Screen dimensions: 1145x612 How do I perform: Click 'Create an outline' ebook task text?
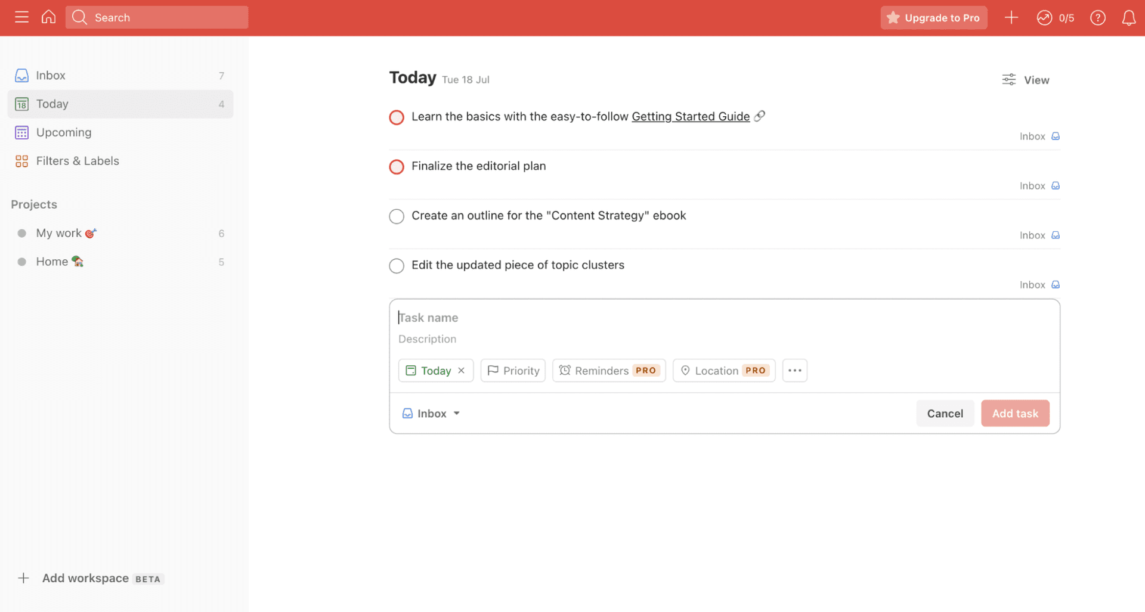pyautogui.click(x=549, y=216)
